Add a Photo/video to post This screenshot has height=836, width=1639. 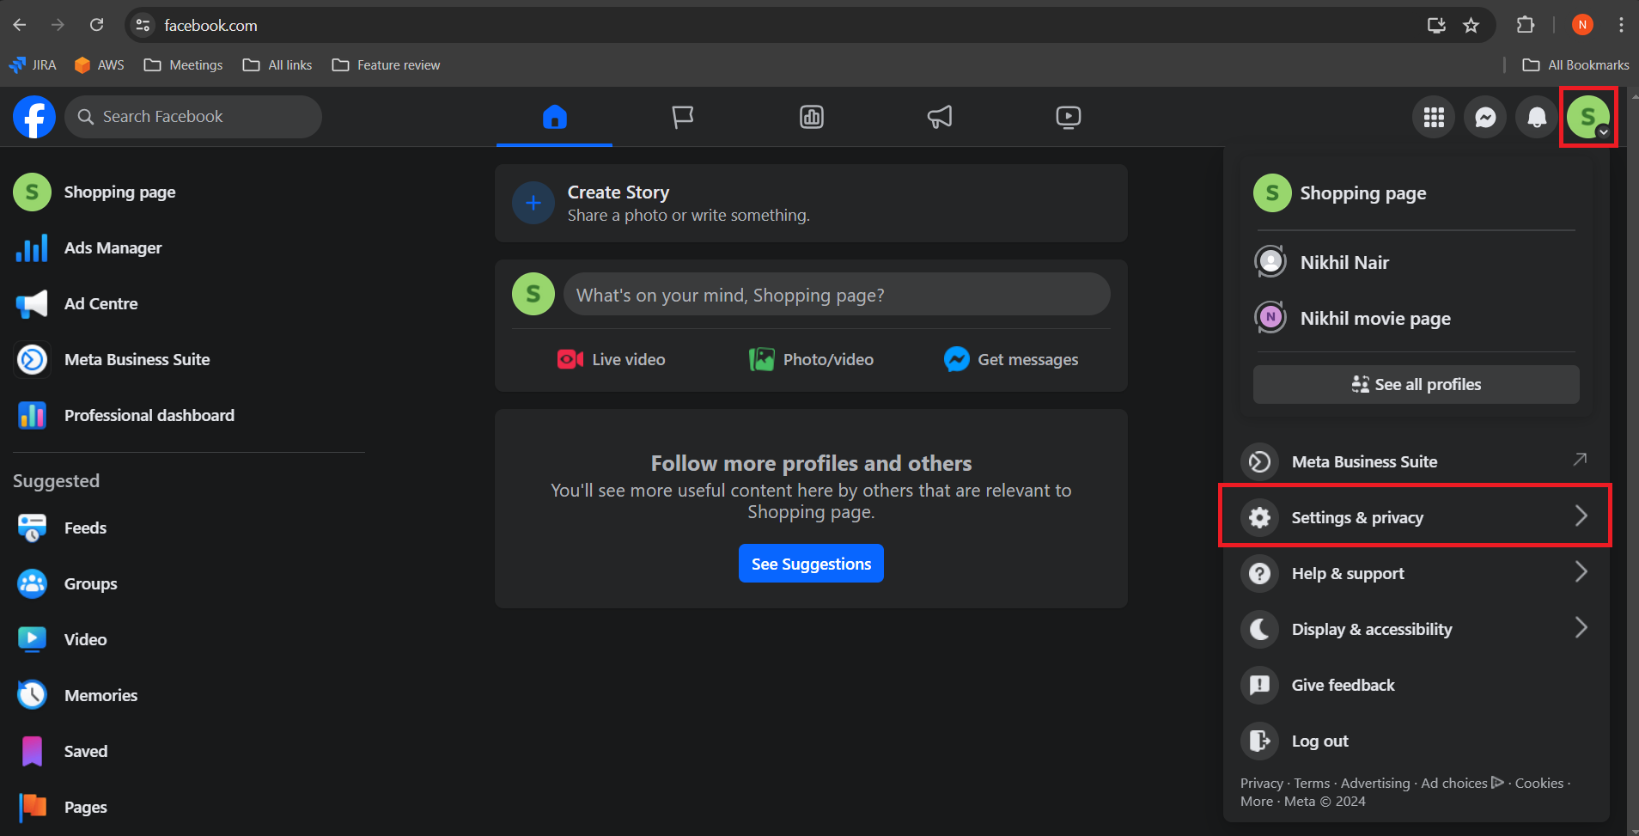(811, 360)
